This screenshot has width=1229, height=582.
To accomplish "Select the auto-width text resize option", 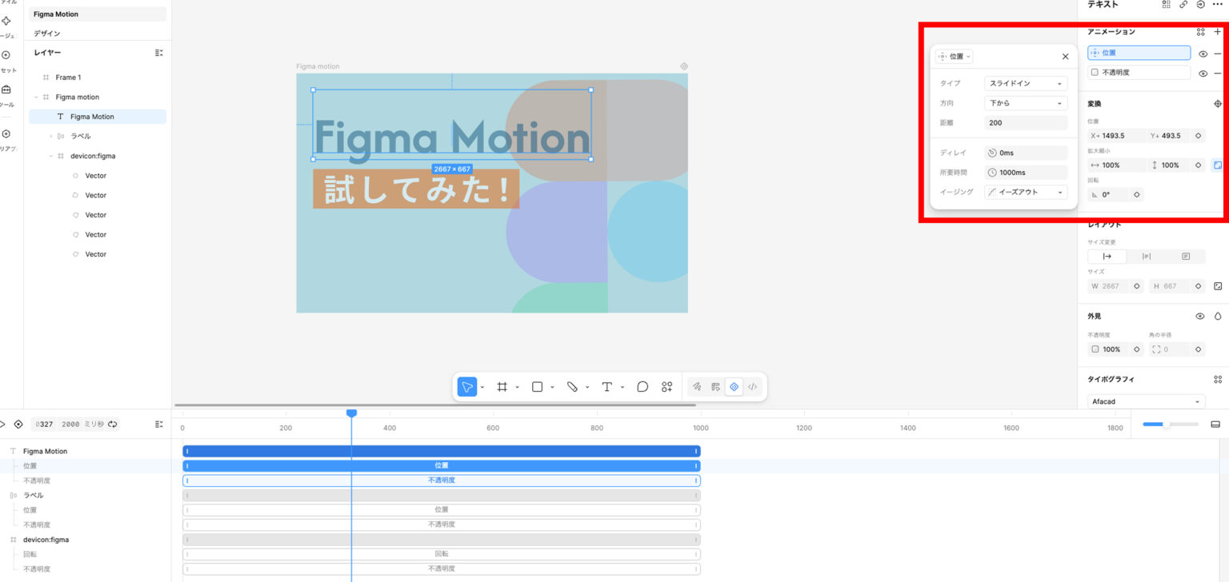I will click(1107, 257).
